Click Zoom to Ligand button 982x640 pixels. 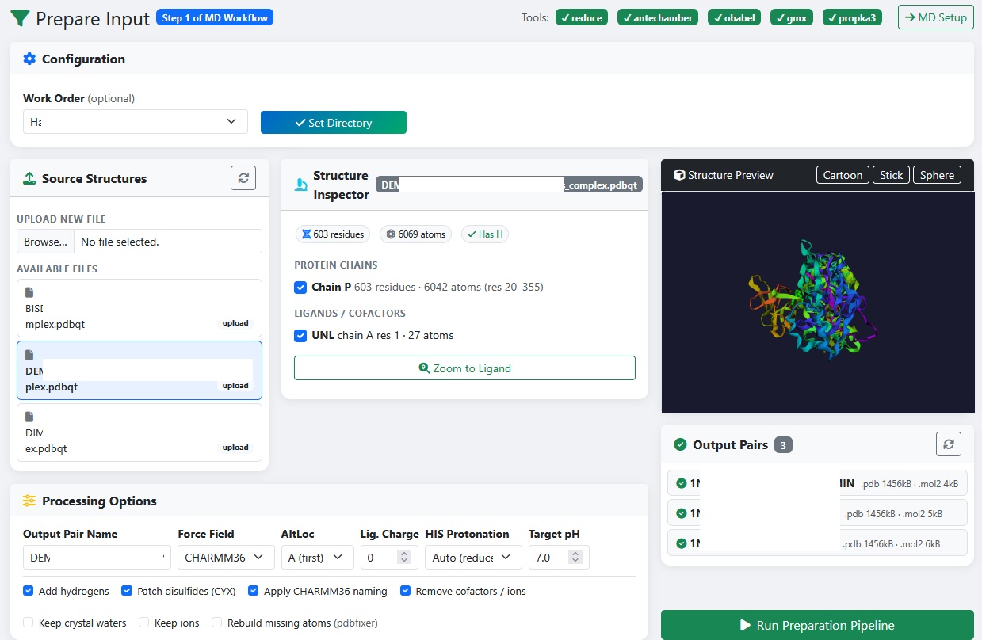pyautogui.click(x=464, y=368)
